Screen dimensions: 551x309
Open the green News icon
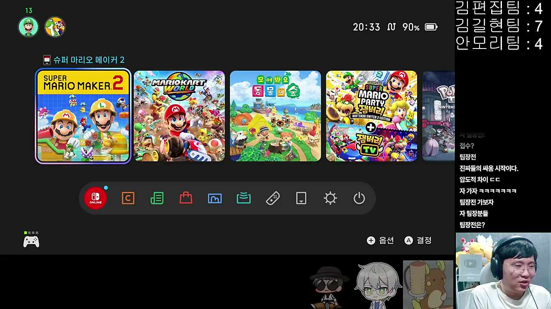coord(157,198)
